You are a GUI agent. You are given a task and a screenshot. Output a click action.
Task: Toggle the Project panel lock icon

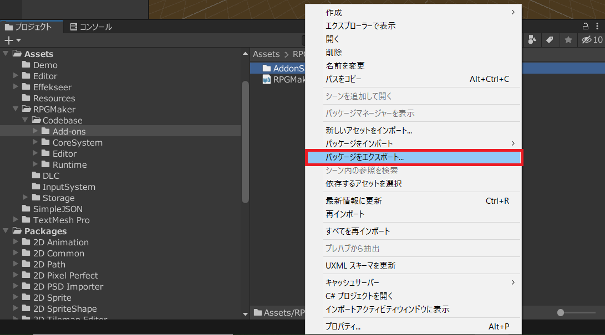click(585, 26)
